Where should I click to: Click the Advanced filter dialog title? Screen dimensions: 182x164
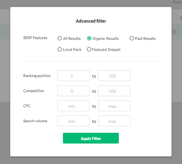coord(91,21)
